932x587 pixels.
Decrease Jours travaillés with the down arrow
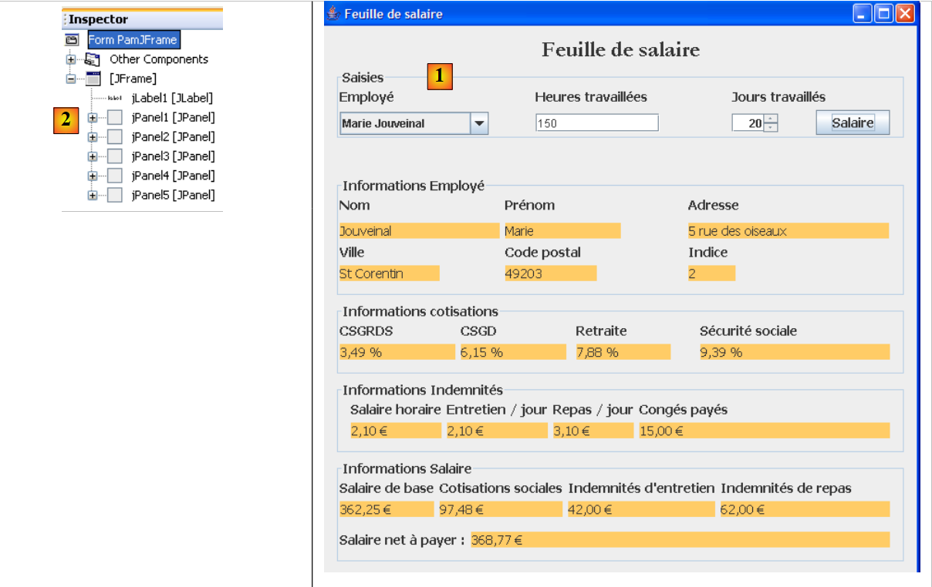pyautogui.click(x=771, y=128)
